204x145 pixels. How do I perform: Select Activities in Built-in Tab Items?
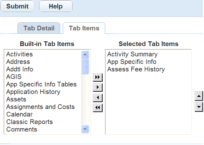click(19, 54)
